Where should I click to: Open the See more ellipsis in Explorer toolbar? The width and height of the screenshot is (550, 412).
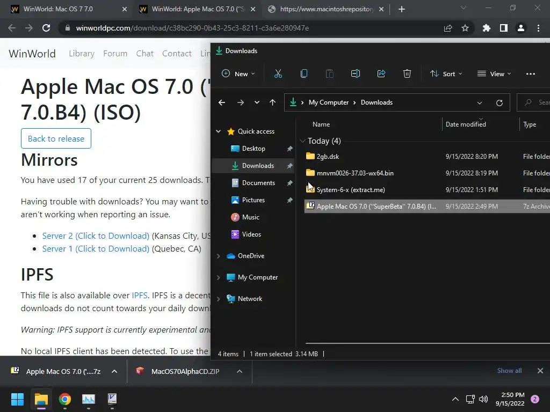(530, 74)
